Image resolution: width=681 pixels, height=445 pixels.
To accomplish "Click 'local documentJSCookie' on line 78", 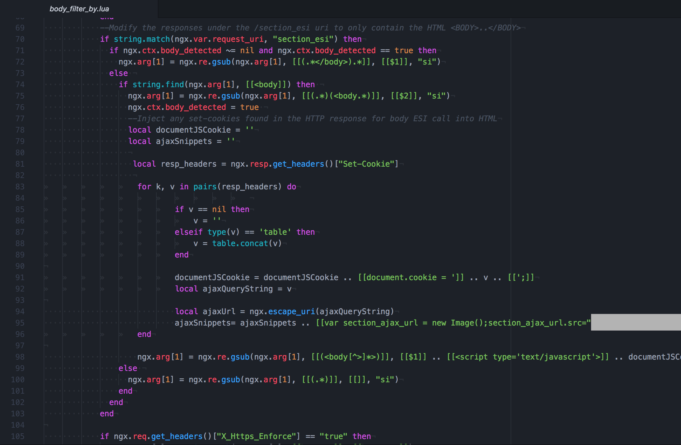I will click(179, 130).
